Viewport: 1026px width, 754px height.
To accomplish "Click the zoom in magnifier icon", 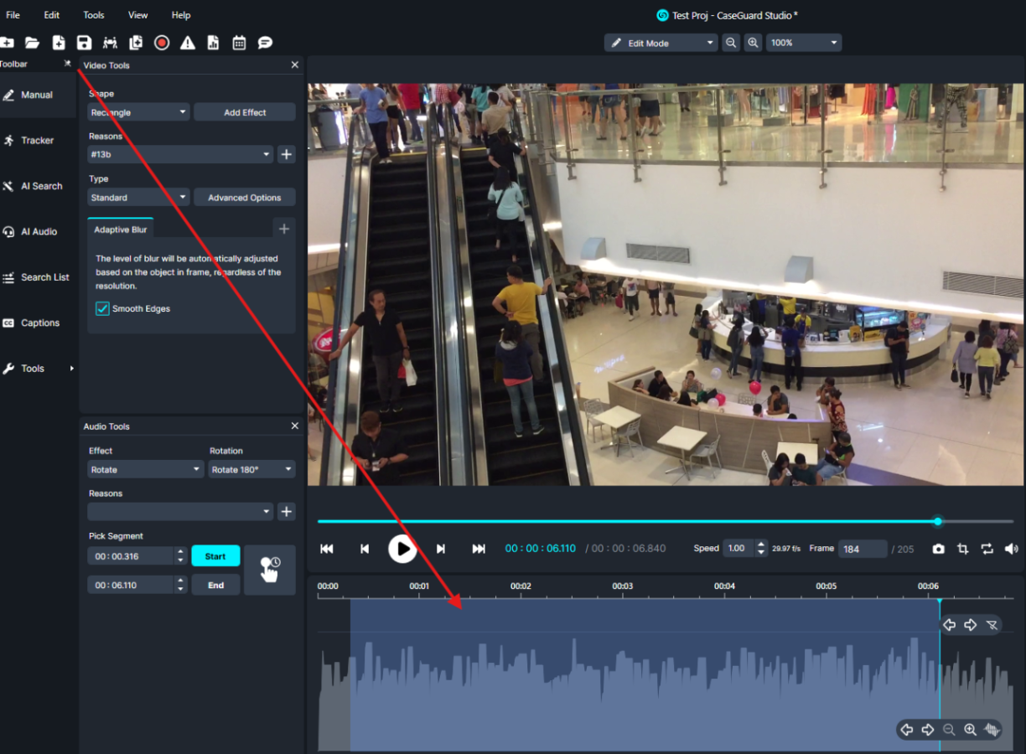I will coord(754,43).
